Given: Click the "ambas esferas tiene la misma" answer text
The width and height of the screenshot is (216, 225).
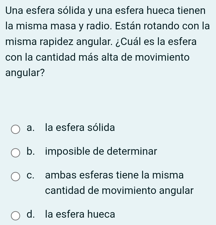Looking at the screenshot, I should tap(115, 175).
